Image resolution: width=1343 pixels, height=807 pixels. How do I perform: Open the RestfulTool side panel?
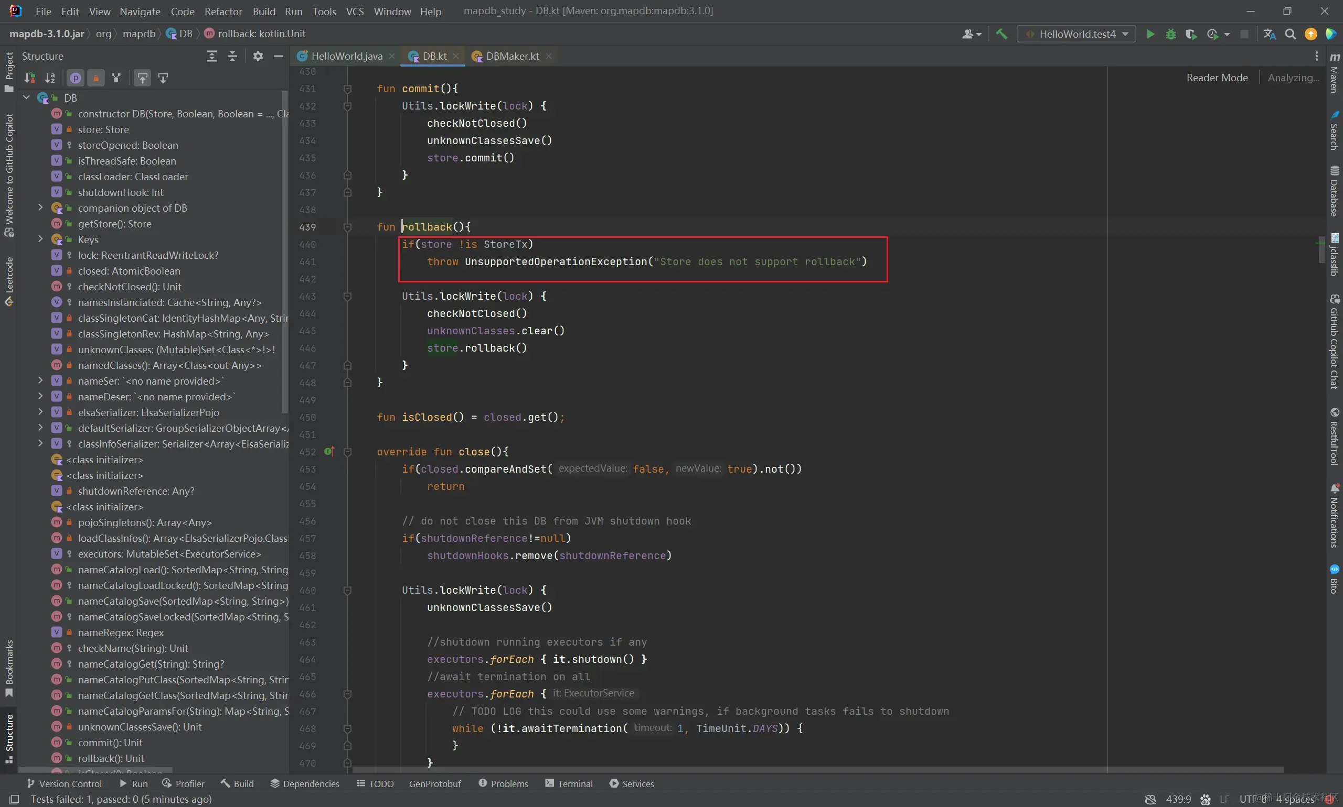1334,436
